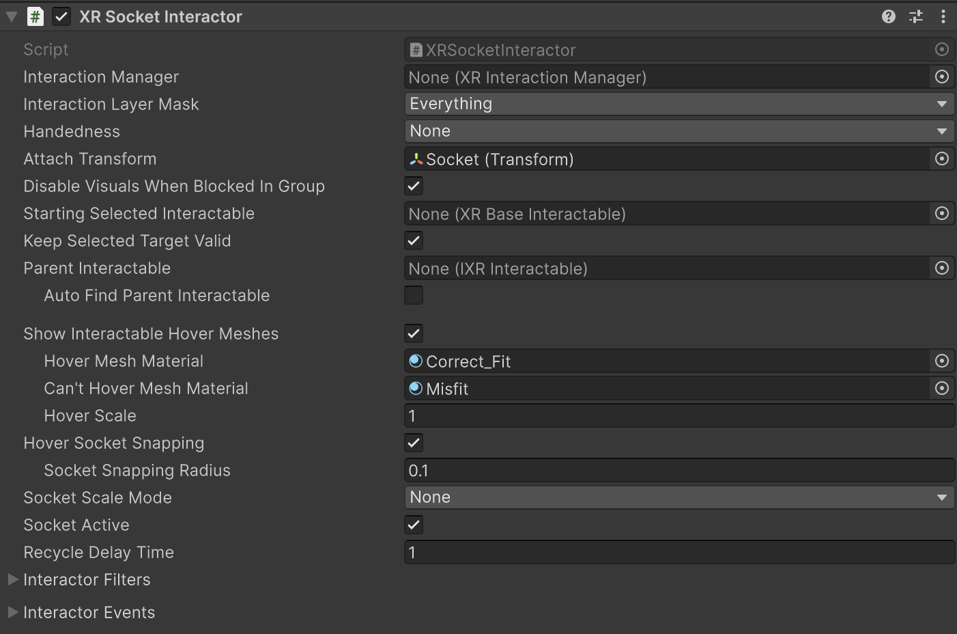Open object picker for Parent Interactable

[x=942, y=268]
